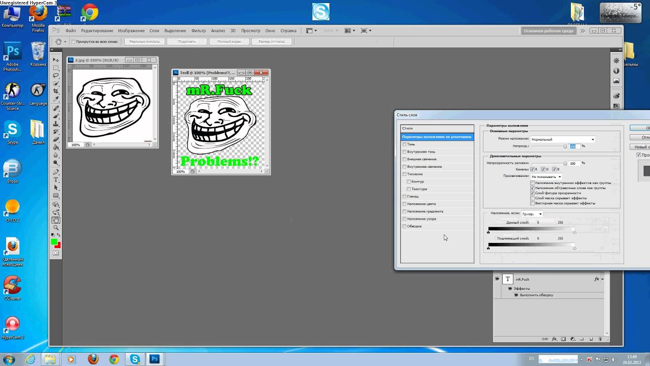Image resolution: width=650 pixels, height=366 pixels.
Task: Select the Brush tool
Action: point(56,115)
